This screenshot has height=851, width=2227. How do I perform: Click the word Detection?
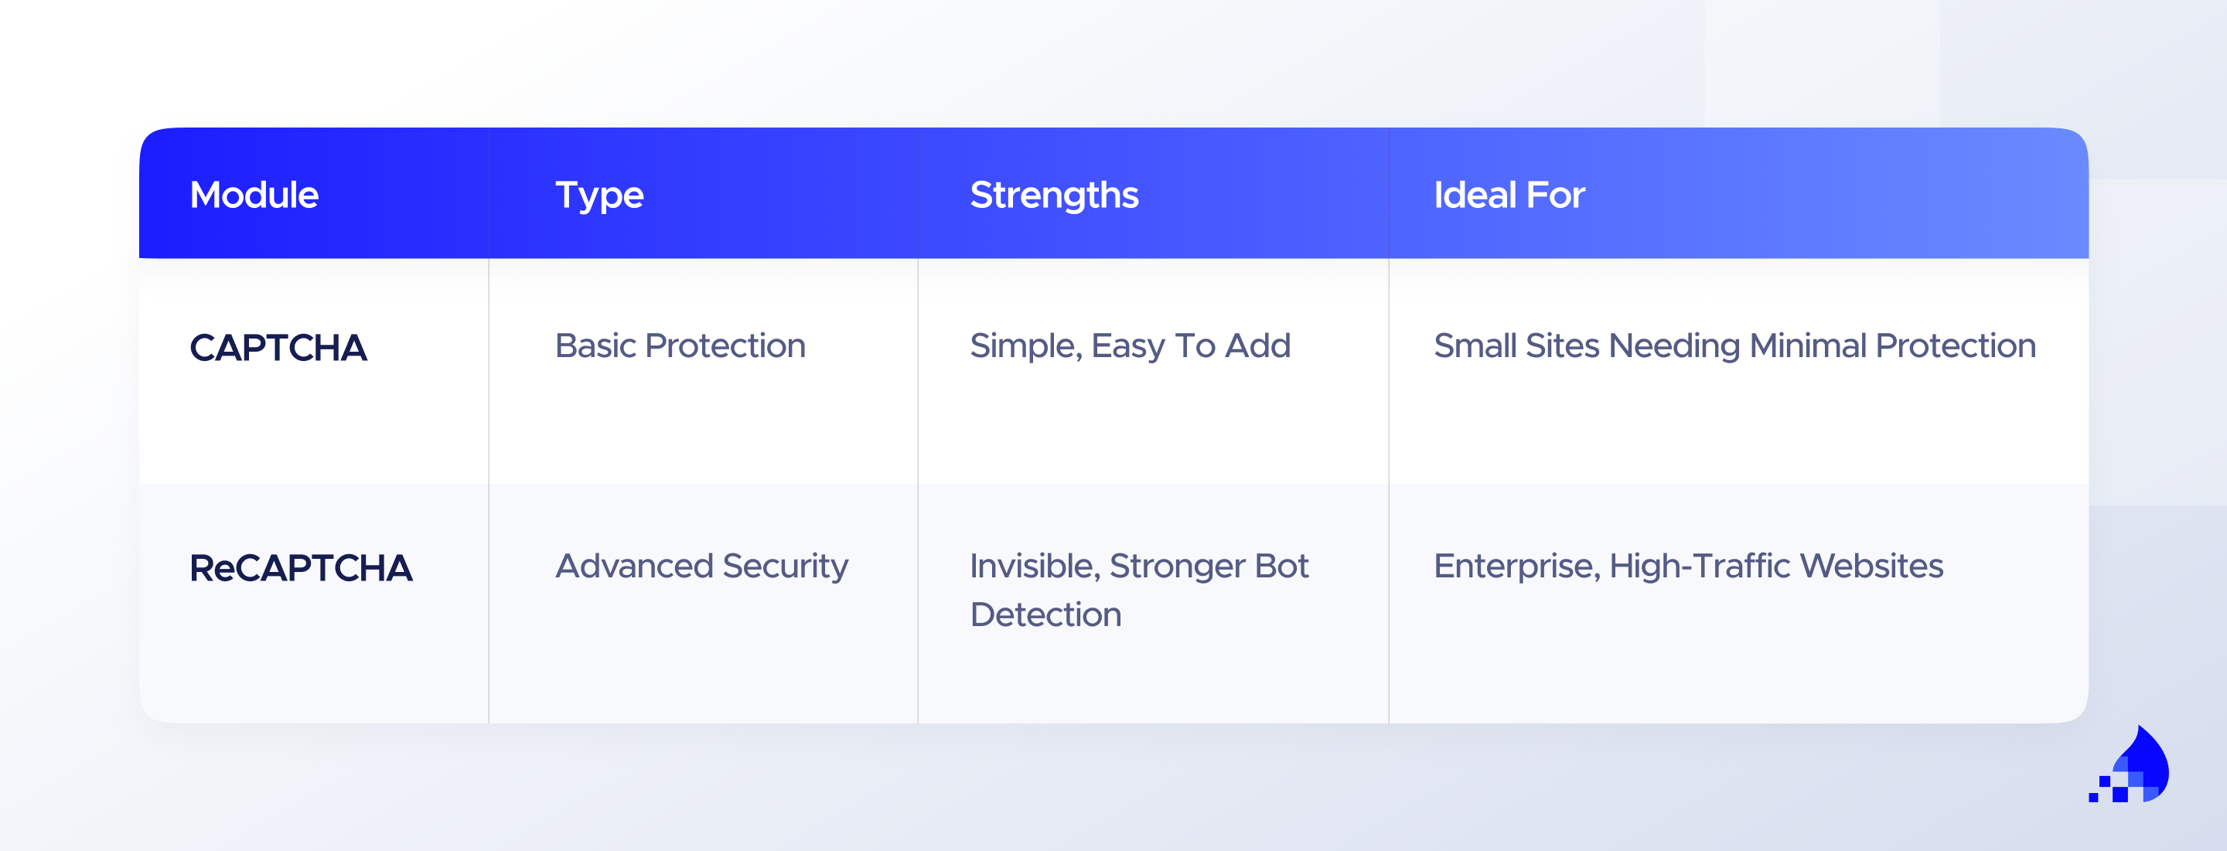[1045, 615]
